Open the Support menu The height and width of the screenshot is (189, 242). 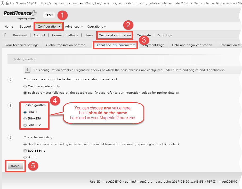click(x=25, y=27)
